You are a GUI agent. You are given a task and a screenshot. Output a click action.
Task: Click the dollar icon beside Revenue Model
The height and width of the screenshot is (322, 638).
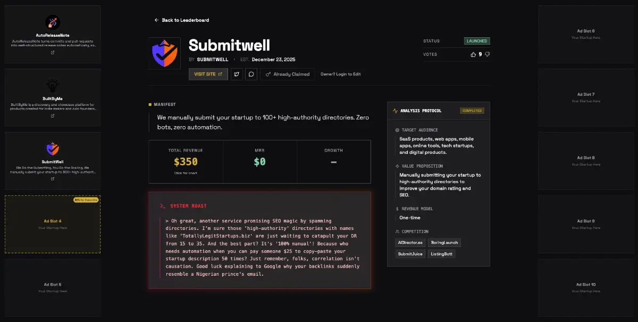[397, 209]
